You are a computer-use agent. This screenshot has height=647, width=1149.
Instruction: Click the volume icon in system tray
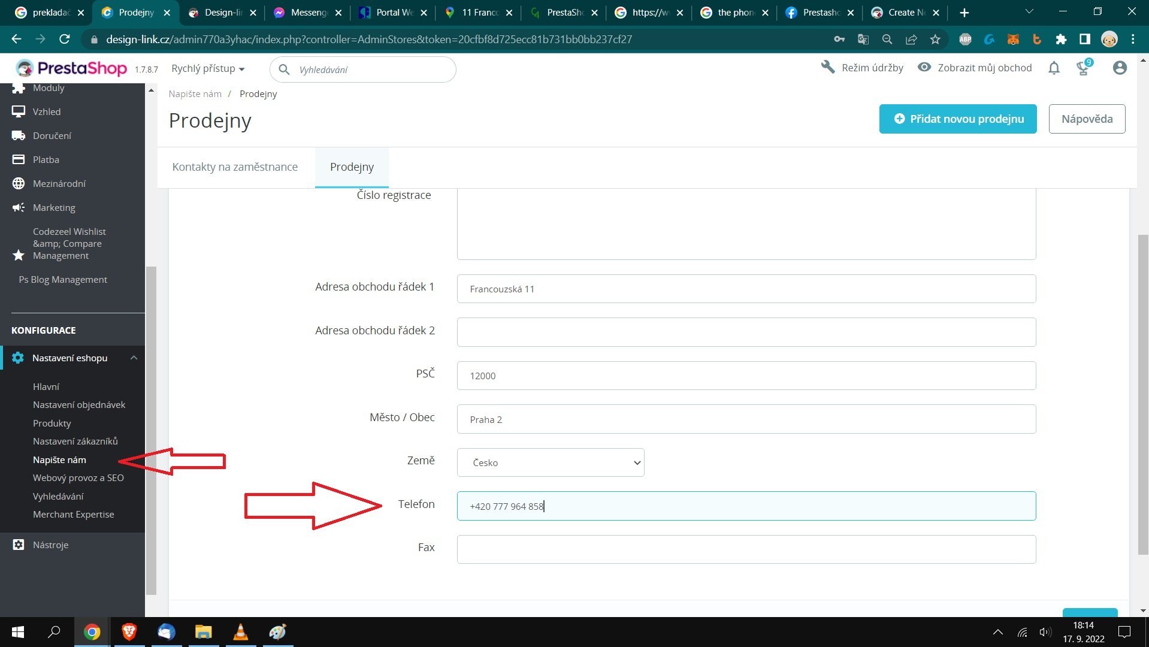click(1045, 632)
